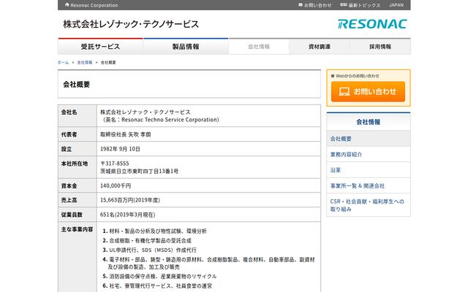Open 業務内容紹介 in the sidebar
Screen dimensions: 468x292
[x=369, y=154]
